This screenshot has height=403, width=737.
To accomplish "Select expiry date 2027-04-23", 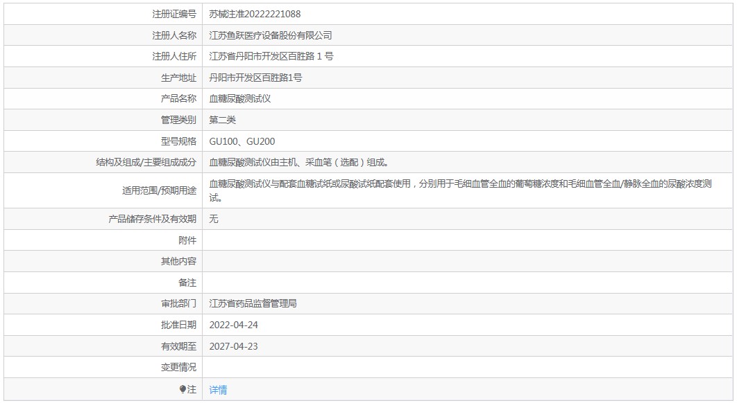I will 234,346.
